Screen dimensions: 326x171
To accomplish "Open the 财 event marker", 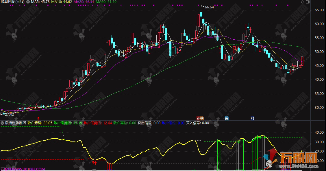I will tap(252, 118).
